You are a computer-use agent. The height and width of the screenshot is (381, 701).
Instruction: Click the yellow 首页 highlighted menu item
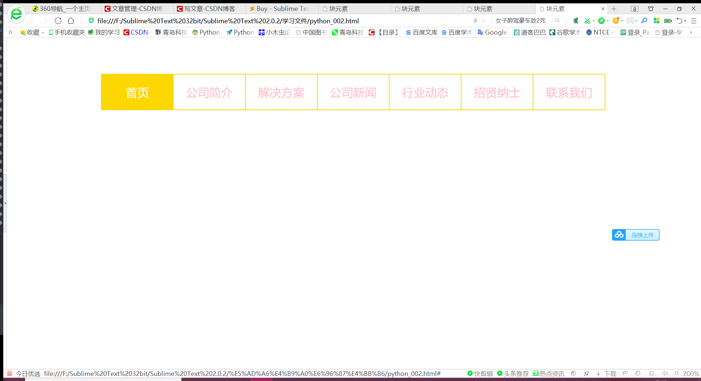[137, 92]
